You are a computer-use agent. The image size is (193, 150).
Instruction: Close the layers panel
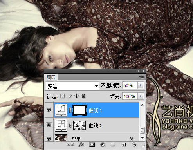[x=144, y=71]
